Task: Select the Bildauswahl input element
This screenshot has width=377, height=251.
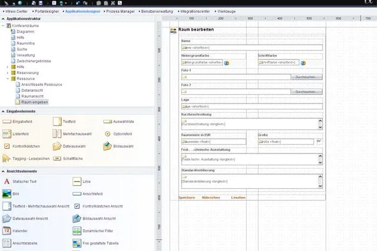Action: point(118,146)
